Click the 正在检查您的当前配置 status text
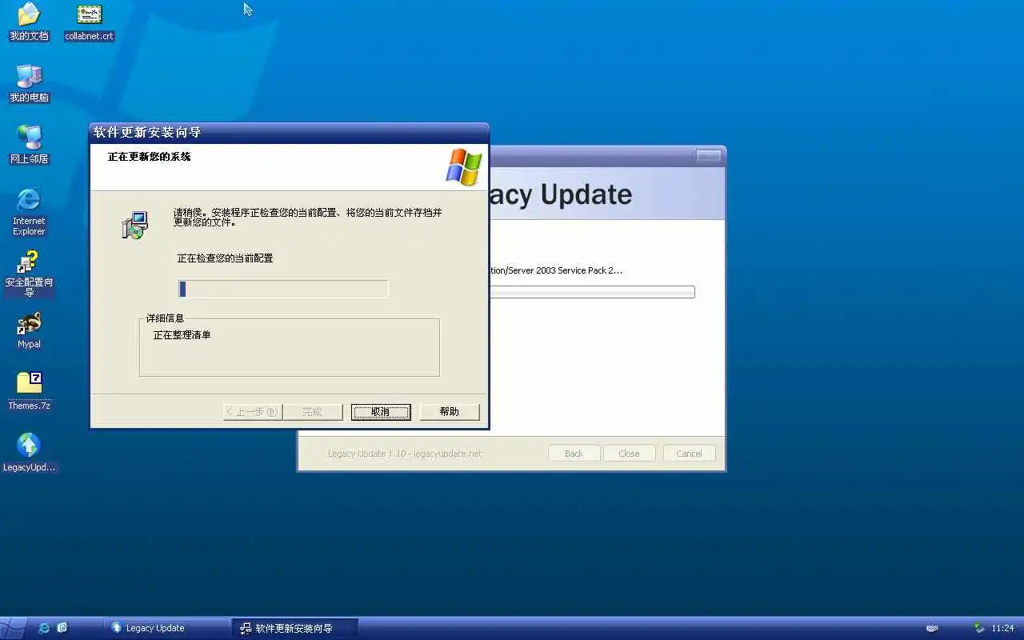The width and height of the screenshot is (1024, 640). 225,258
